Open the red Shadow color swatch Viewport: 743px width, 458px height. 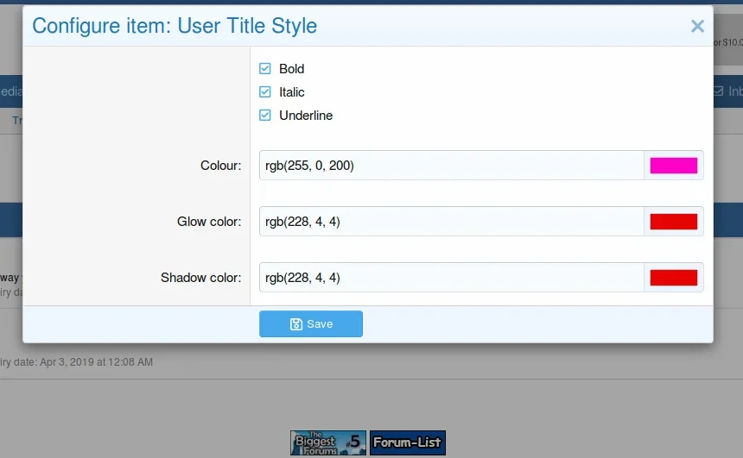coord(673,278)
